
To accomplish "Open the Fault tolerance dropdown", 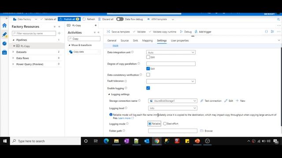I will [x=171, y=81].
